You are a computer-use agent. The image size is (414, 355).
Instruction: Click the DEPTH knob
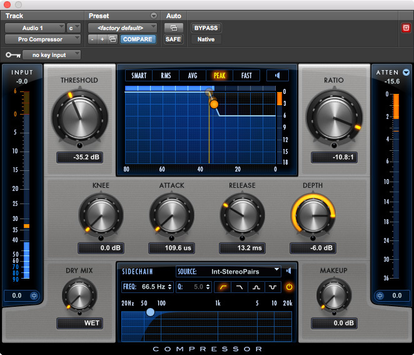click(313, 215)
